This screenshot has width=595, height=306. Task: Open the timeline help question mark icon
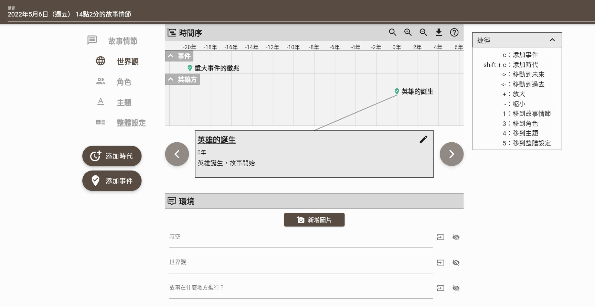tap(454, 32)
